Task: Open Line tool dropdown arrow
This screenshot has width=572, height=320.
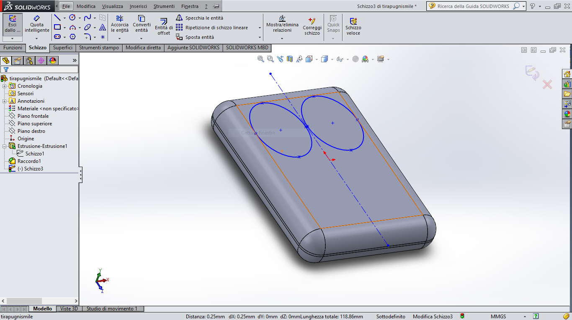Action: click(64, 18)
